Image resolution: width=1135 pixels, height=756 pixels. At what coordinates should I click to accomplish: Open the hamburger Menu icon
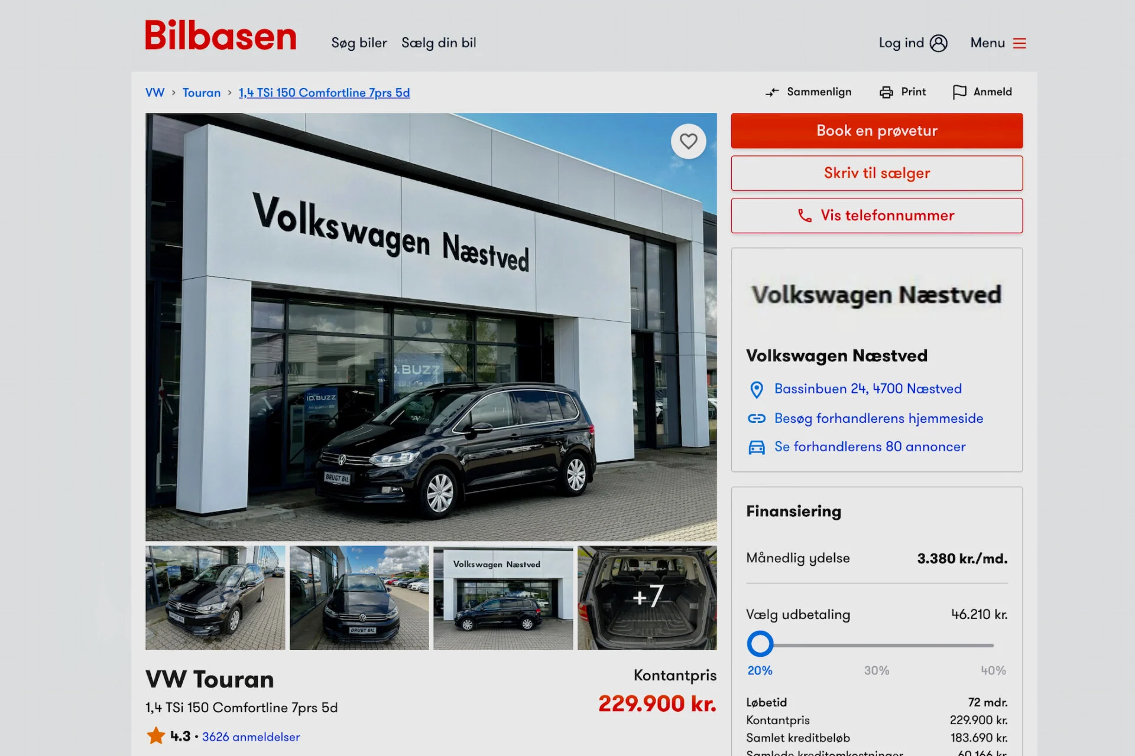click(x=1019, y=43)
